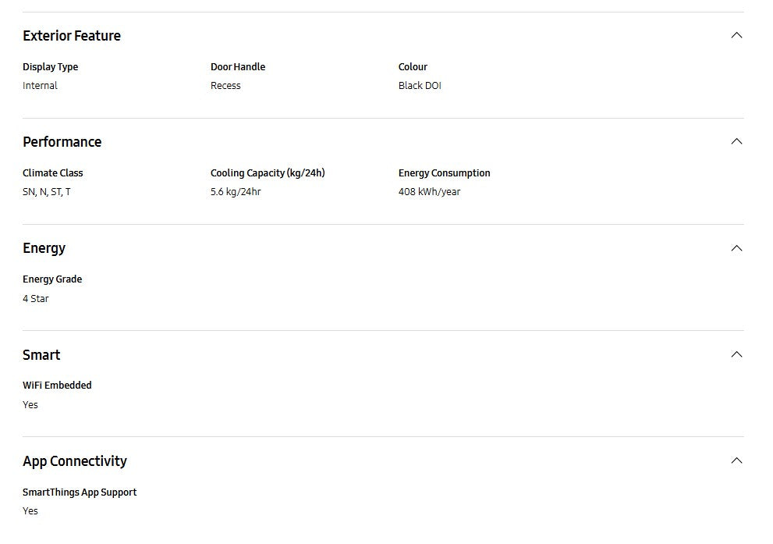The image size is (773, 544).
Task: Collapse the Energy section chevron
Action: click(736, 248)
